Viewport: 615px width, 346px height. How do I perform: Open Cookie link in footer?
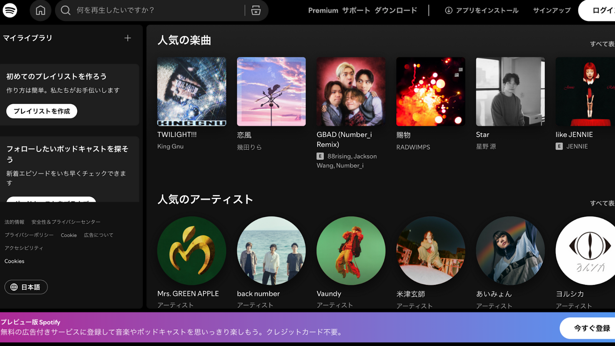coord(69,235)
